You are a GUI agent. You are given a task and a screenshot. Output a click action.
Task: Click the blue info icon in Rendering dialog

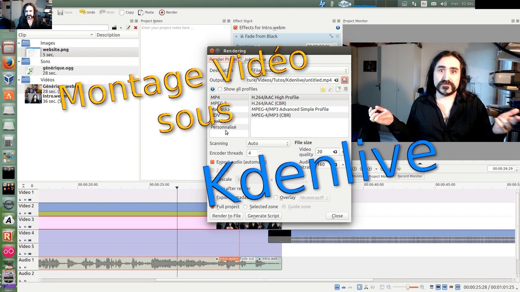(212, 89)
